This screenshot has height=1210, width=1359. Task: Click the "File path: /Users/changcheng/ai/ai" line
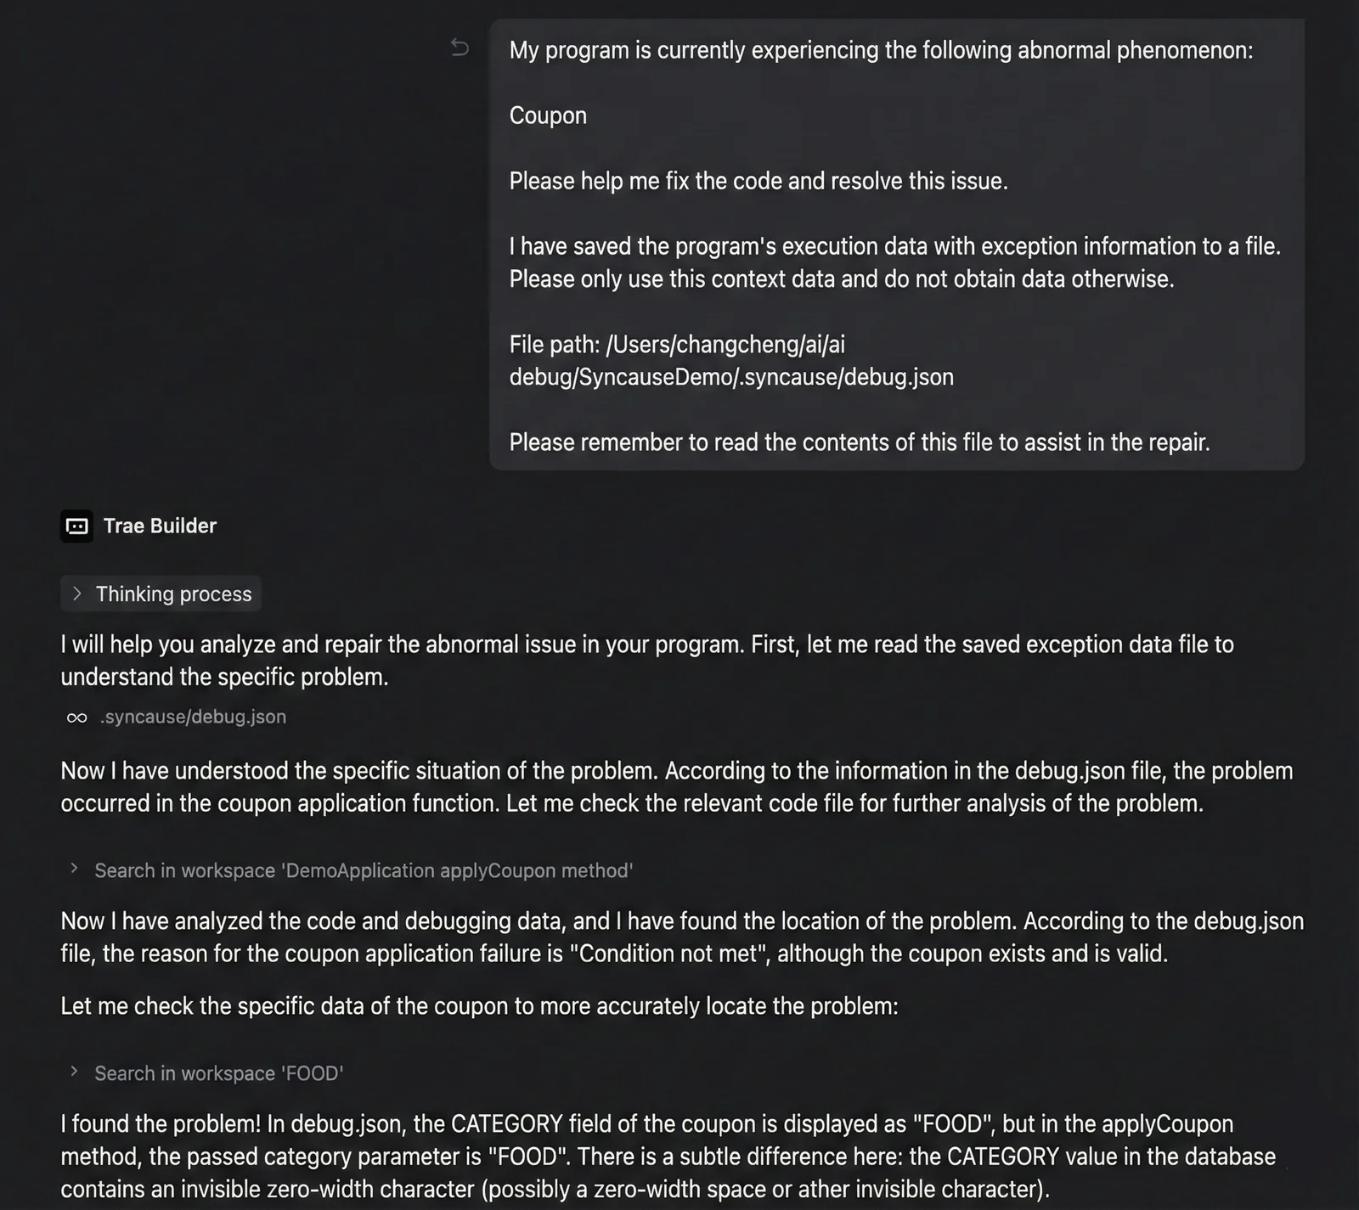(677, 345)
